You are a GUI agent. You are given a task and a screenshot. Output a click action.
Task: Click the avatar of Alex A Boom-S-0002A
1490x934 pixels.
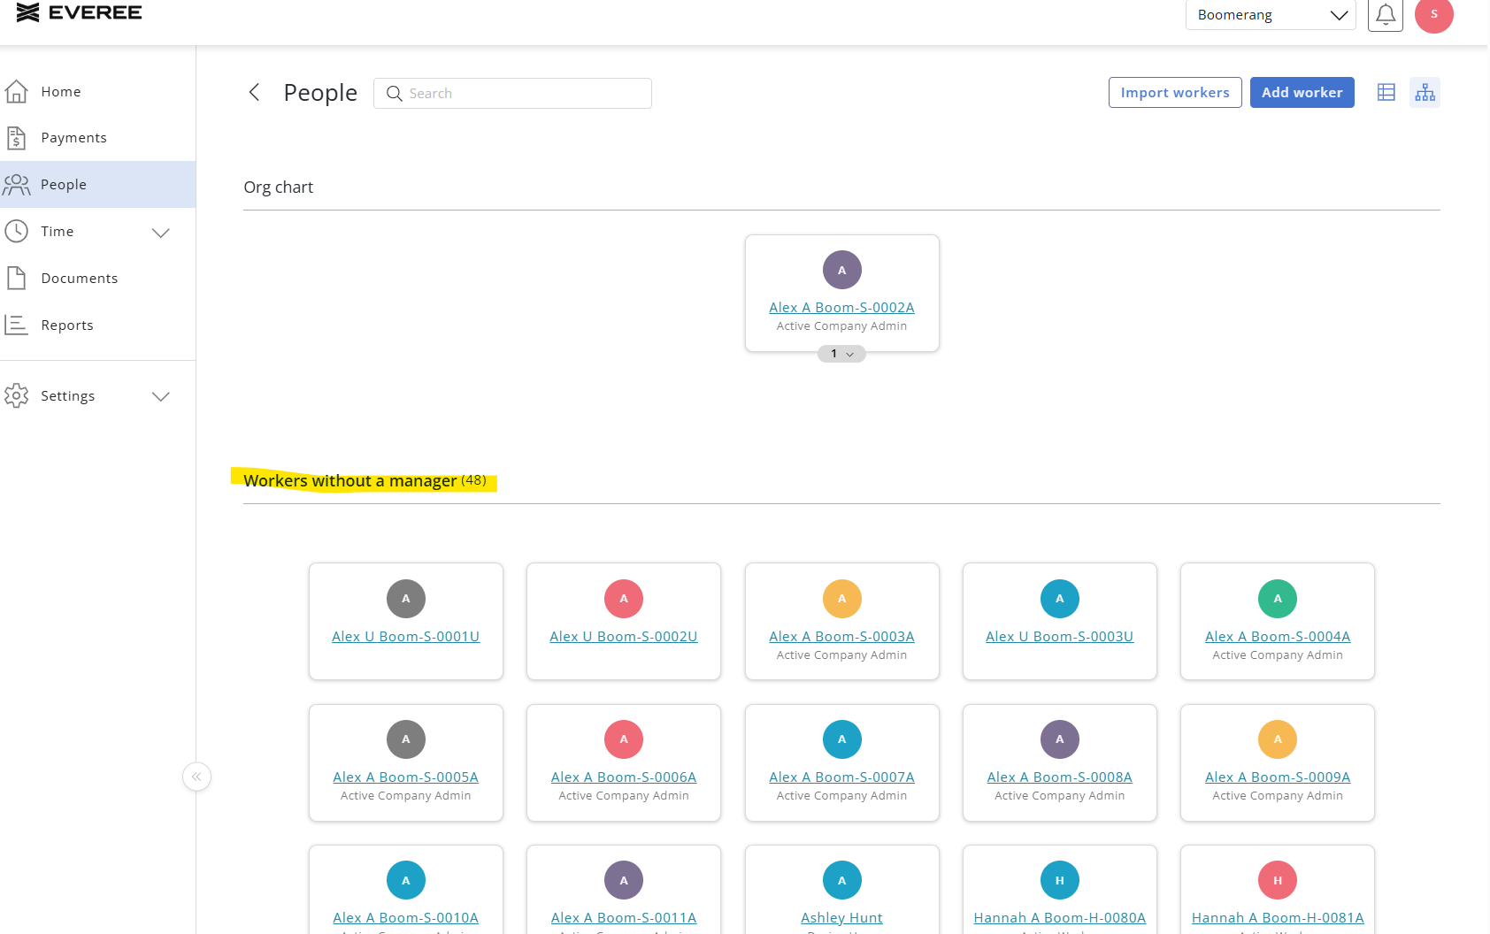tap(841, 270)
